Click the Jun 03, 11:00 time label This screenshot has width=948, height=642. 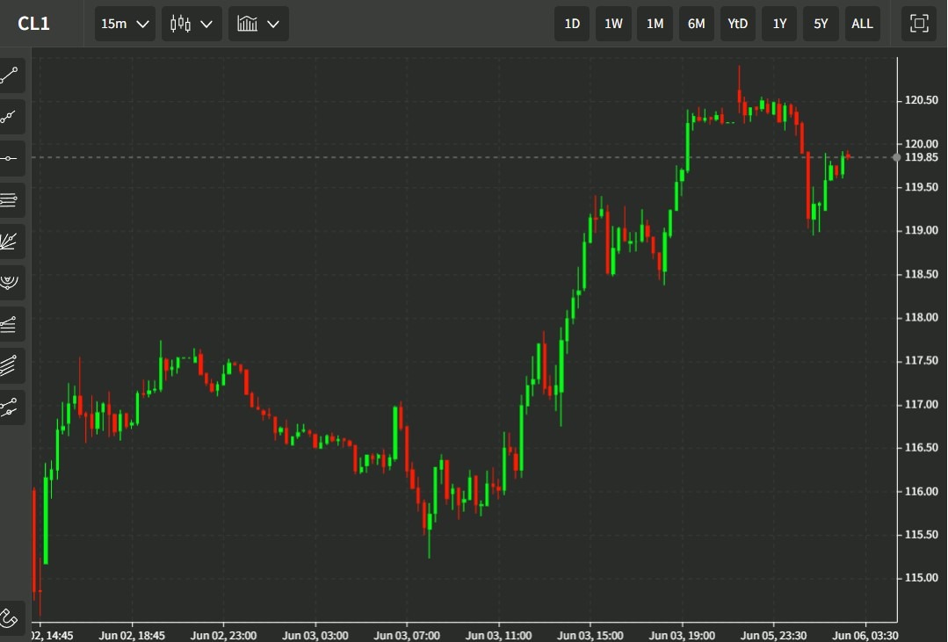(x=499, y=635)
